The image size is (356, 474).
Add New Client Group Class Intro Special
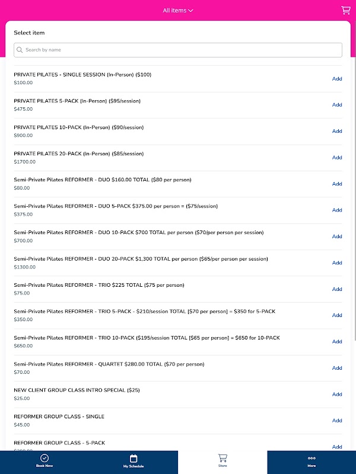[x=337, y=395]
